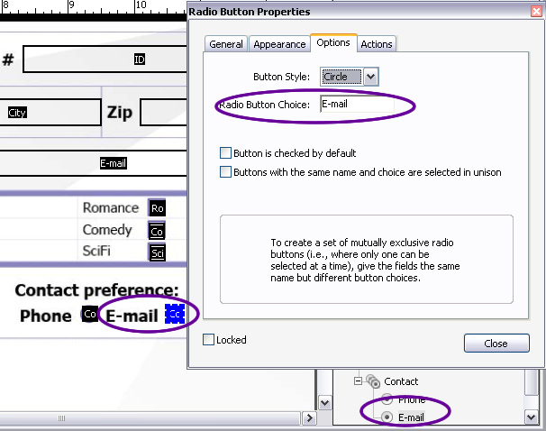Click the Radio Button Choice text field
The height and width of the screenshot is (431, 546).
tap(356, 105)
